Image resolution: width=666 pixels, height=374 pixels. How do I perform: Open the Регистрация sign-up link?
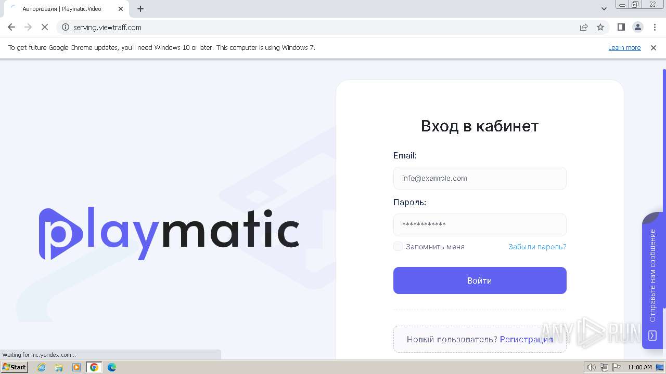tap(527, 340)
